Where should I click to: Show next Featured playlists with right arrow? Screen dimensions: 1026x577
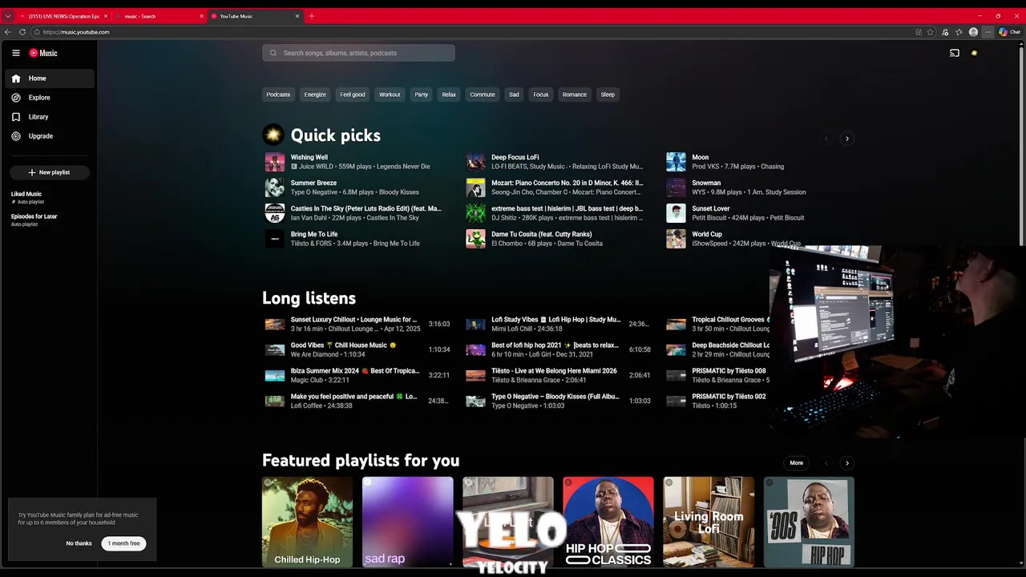[846, 462]
